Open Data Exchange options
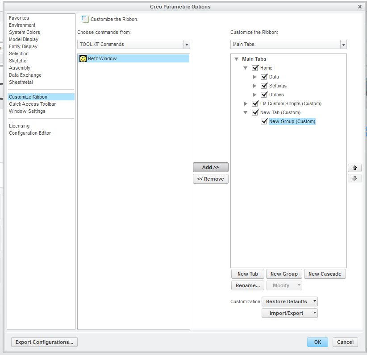This screenshot has height=355, width=367. pyautogui.click(x=25, y=75)
